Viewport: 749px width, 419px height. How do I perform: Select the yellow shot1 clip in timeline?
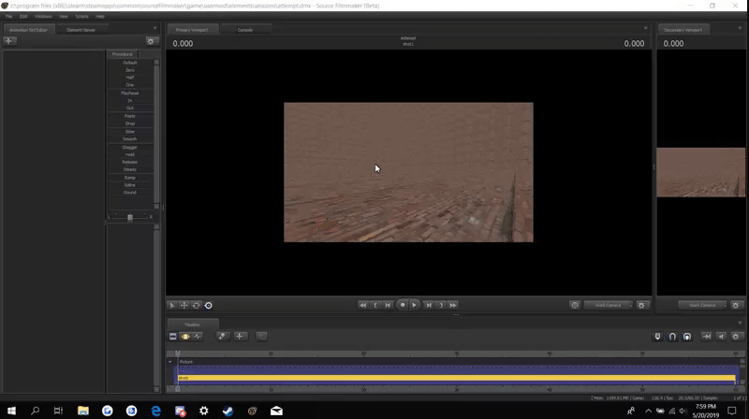[x=457, y=378]
